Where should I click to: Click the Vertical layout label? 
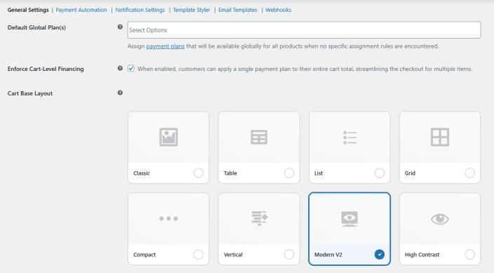pos(233,255)
